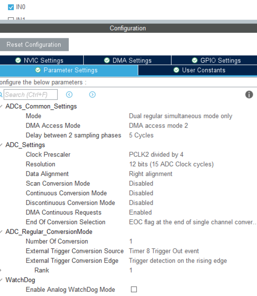Click the green check icon on NVIC Settings
This screenshot has width=257, height=296.
18,61
